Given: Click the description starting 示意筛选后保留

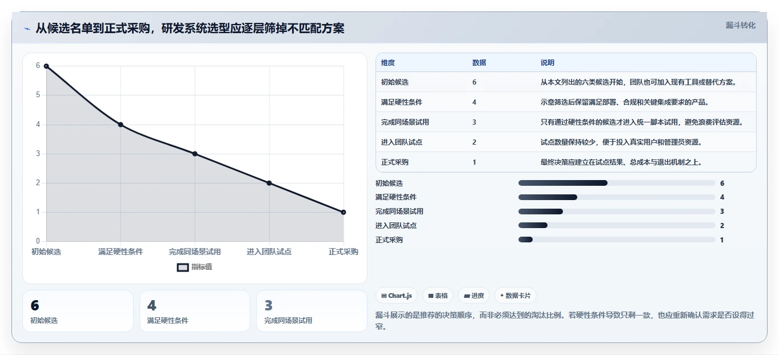Looking at the screenshot, I should coord(626,102).
